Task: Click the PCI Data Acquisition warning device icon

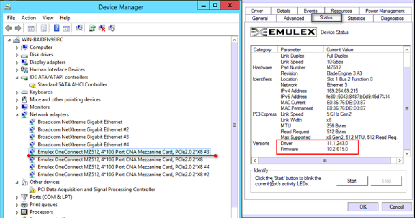Action: point(32,190)
